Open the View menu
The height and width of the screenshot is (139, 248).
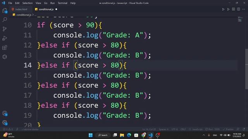point(38,3)
